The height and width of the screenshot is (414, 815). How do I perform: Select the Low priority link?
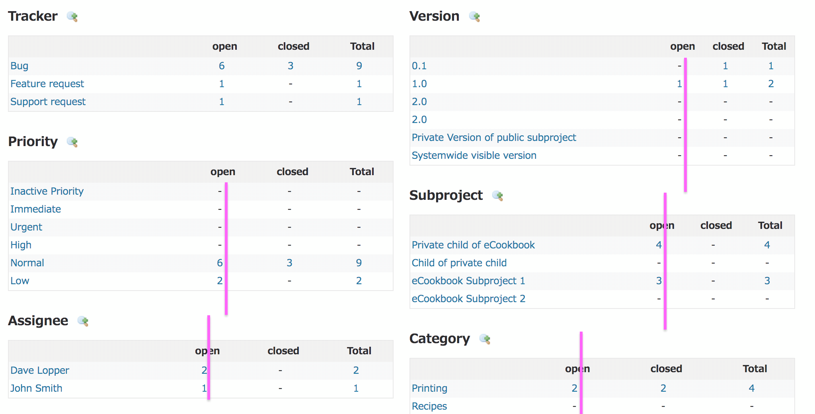click(19, 281)
